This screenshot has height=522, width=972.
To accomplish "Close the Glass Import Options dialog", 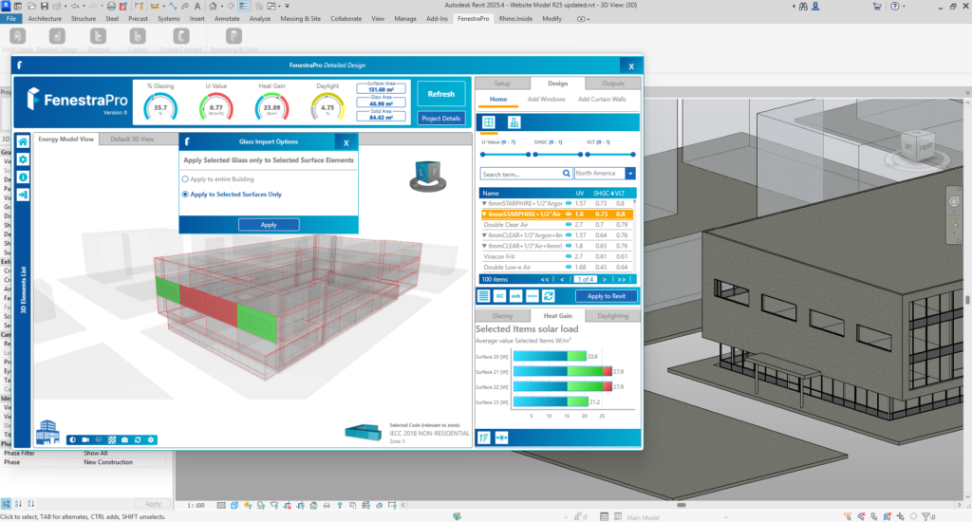I will pyautogui.click(x=346, y=142).
